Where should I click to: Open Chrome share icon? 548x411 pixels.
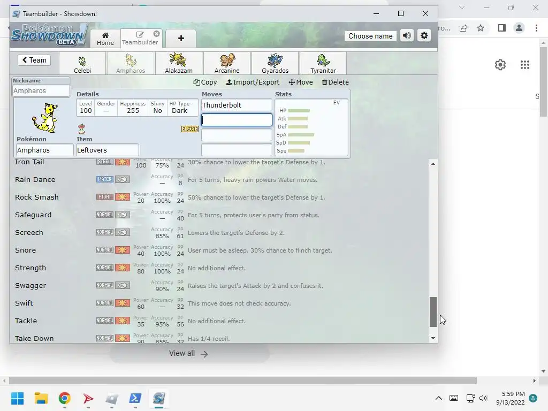point(463,28)
